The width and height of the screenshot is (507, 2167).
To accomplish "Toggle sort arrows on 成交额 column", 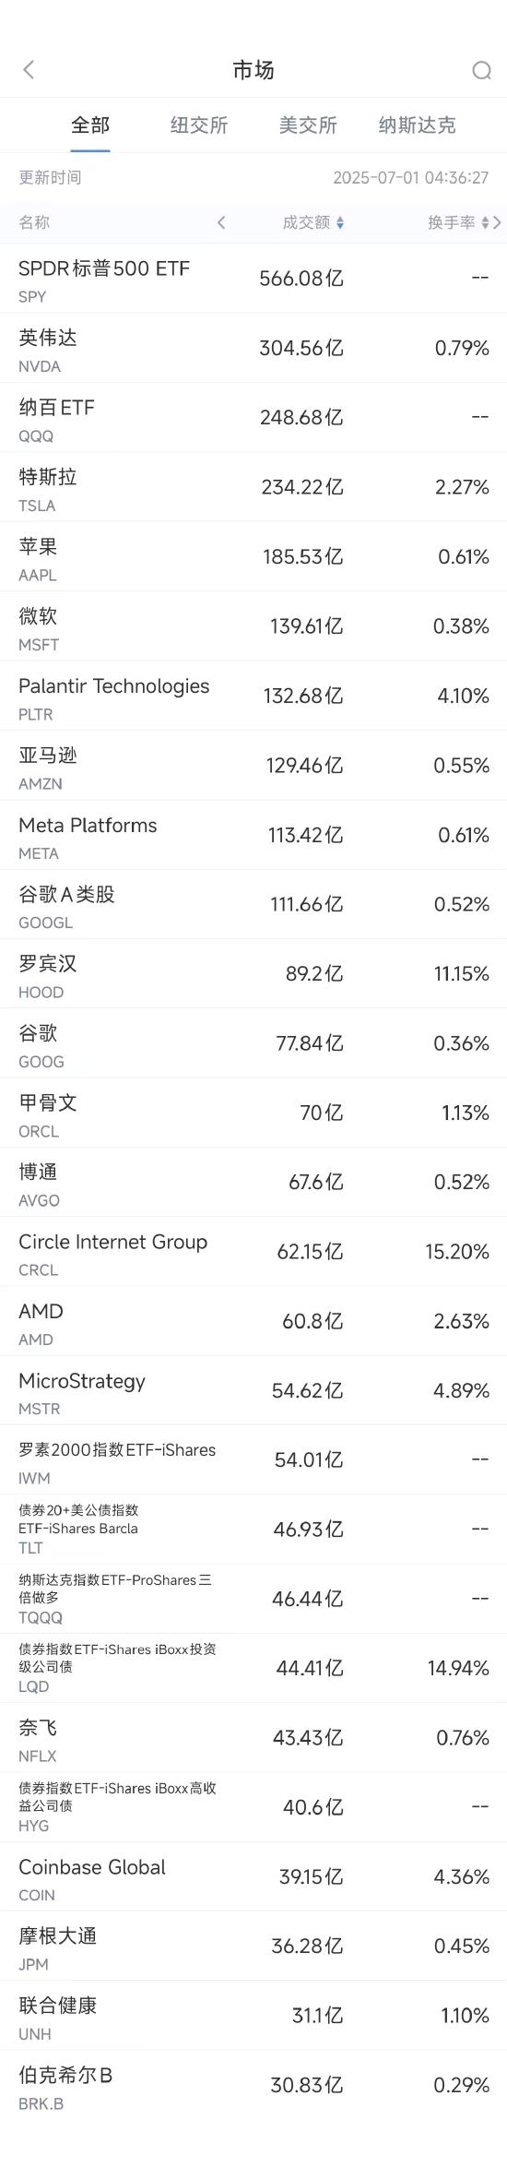I will (340, 222).
